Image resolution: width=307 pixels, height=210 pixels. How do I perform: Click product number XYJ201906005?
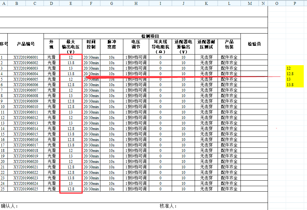26,79
